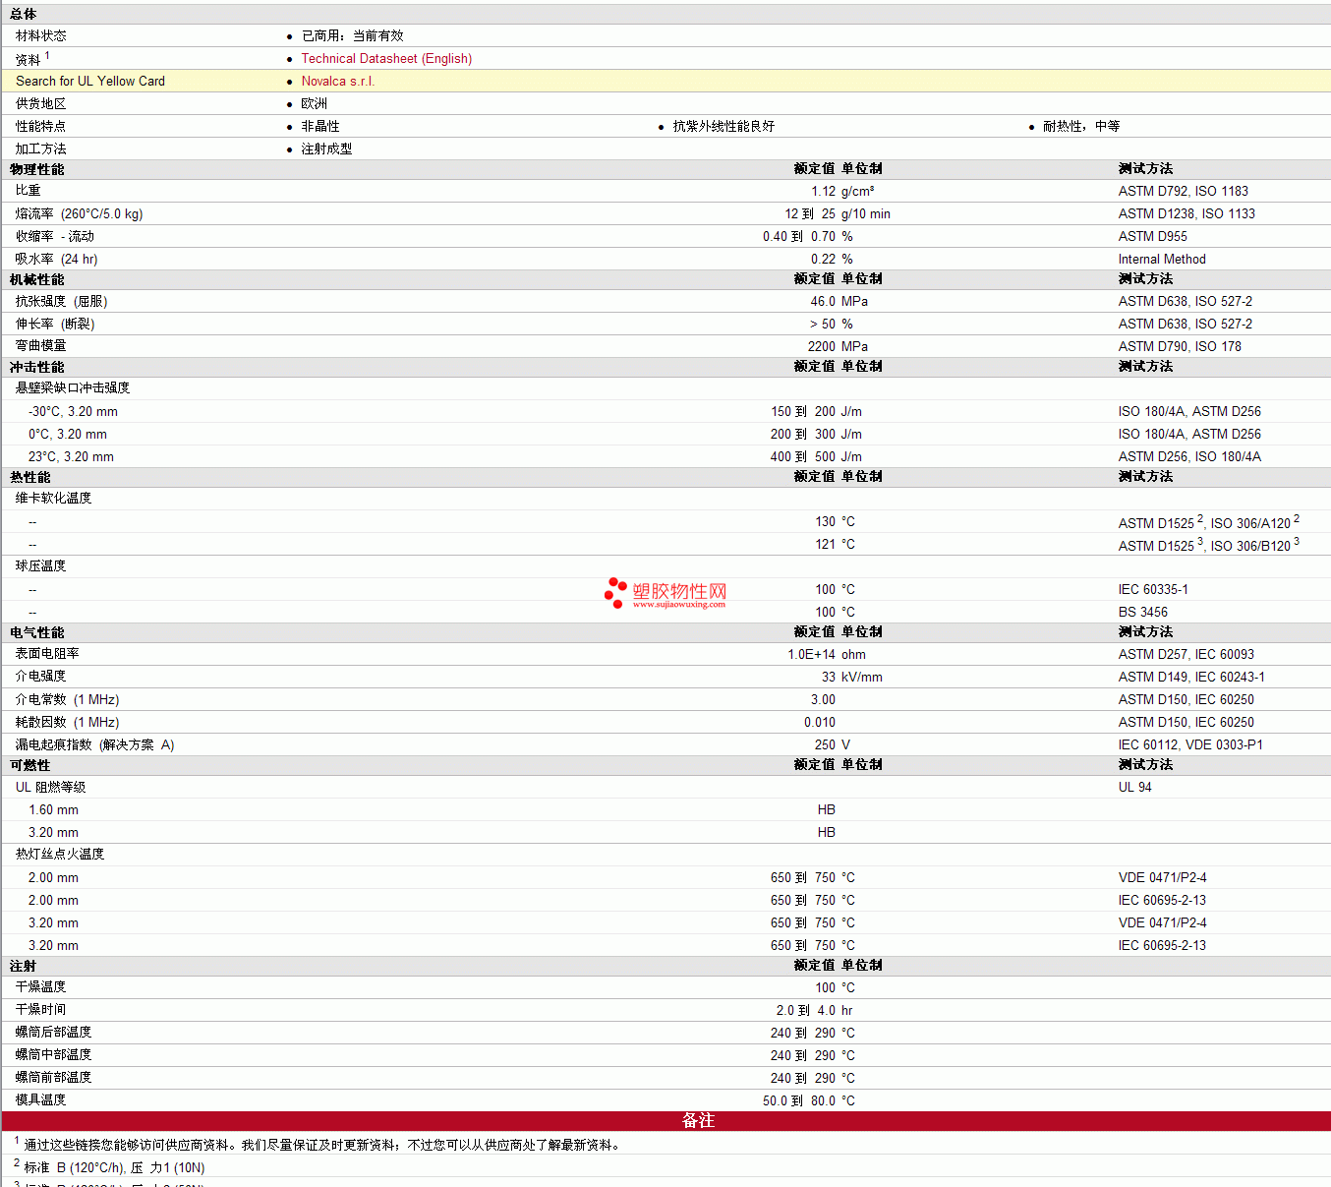
Task: Click the 注射 section header
Action: point(24,966)
